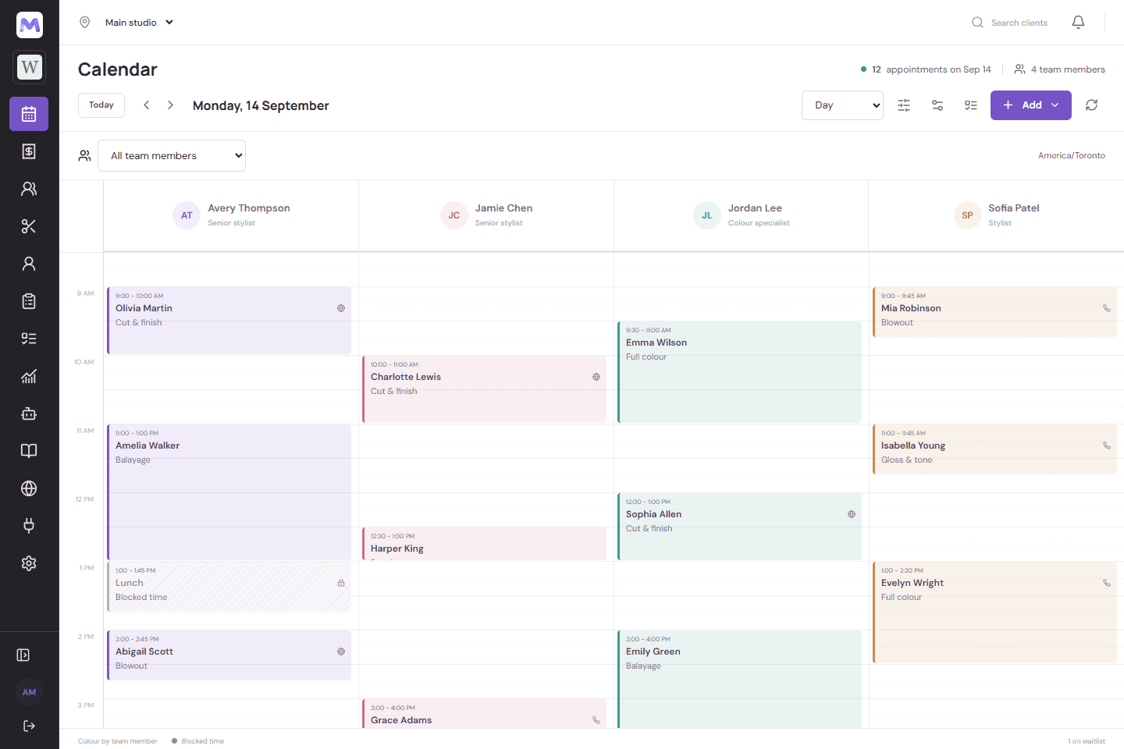Click the Search clients field
This screenshot has height=749, width=1124.
tap(1010, 23)
